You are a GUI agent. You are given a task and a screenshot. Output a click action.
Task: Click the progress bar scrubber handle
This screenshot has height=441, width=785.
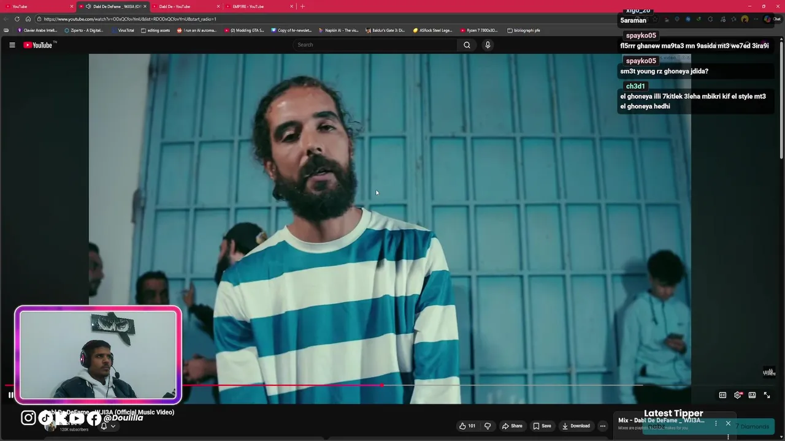(382, 385)
